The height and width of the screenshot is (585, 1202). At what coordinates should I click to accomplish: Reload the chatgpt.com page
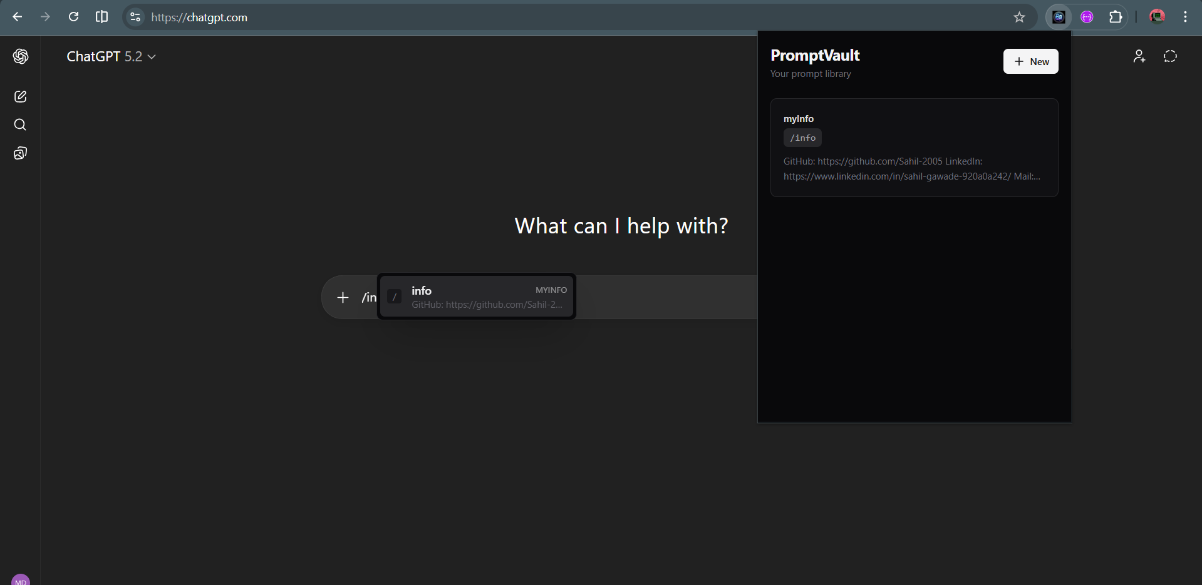pos(73,17)
